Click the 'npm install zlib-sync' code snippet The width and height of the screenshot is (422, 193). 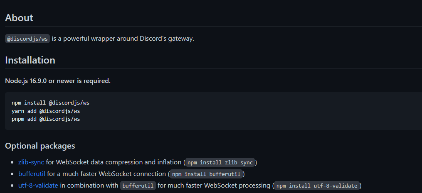(x=220, y=162)
